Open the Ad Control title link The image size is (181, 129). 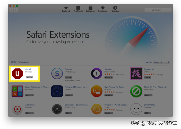30,105
